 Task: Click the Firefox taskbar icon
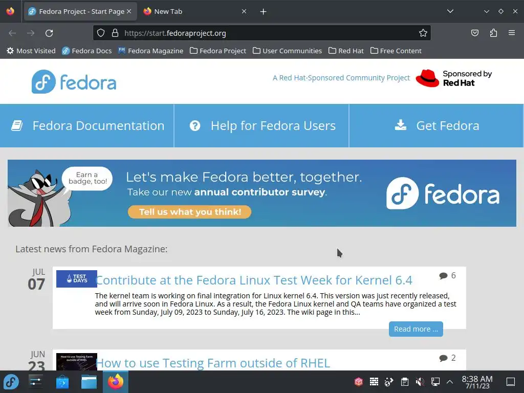(116, 382)
